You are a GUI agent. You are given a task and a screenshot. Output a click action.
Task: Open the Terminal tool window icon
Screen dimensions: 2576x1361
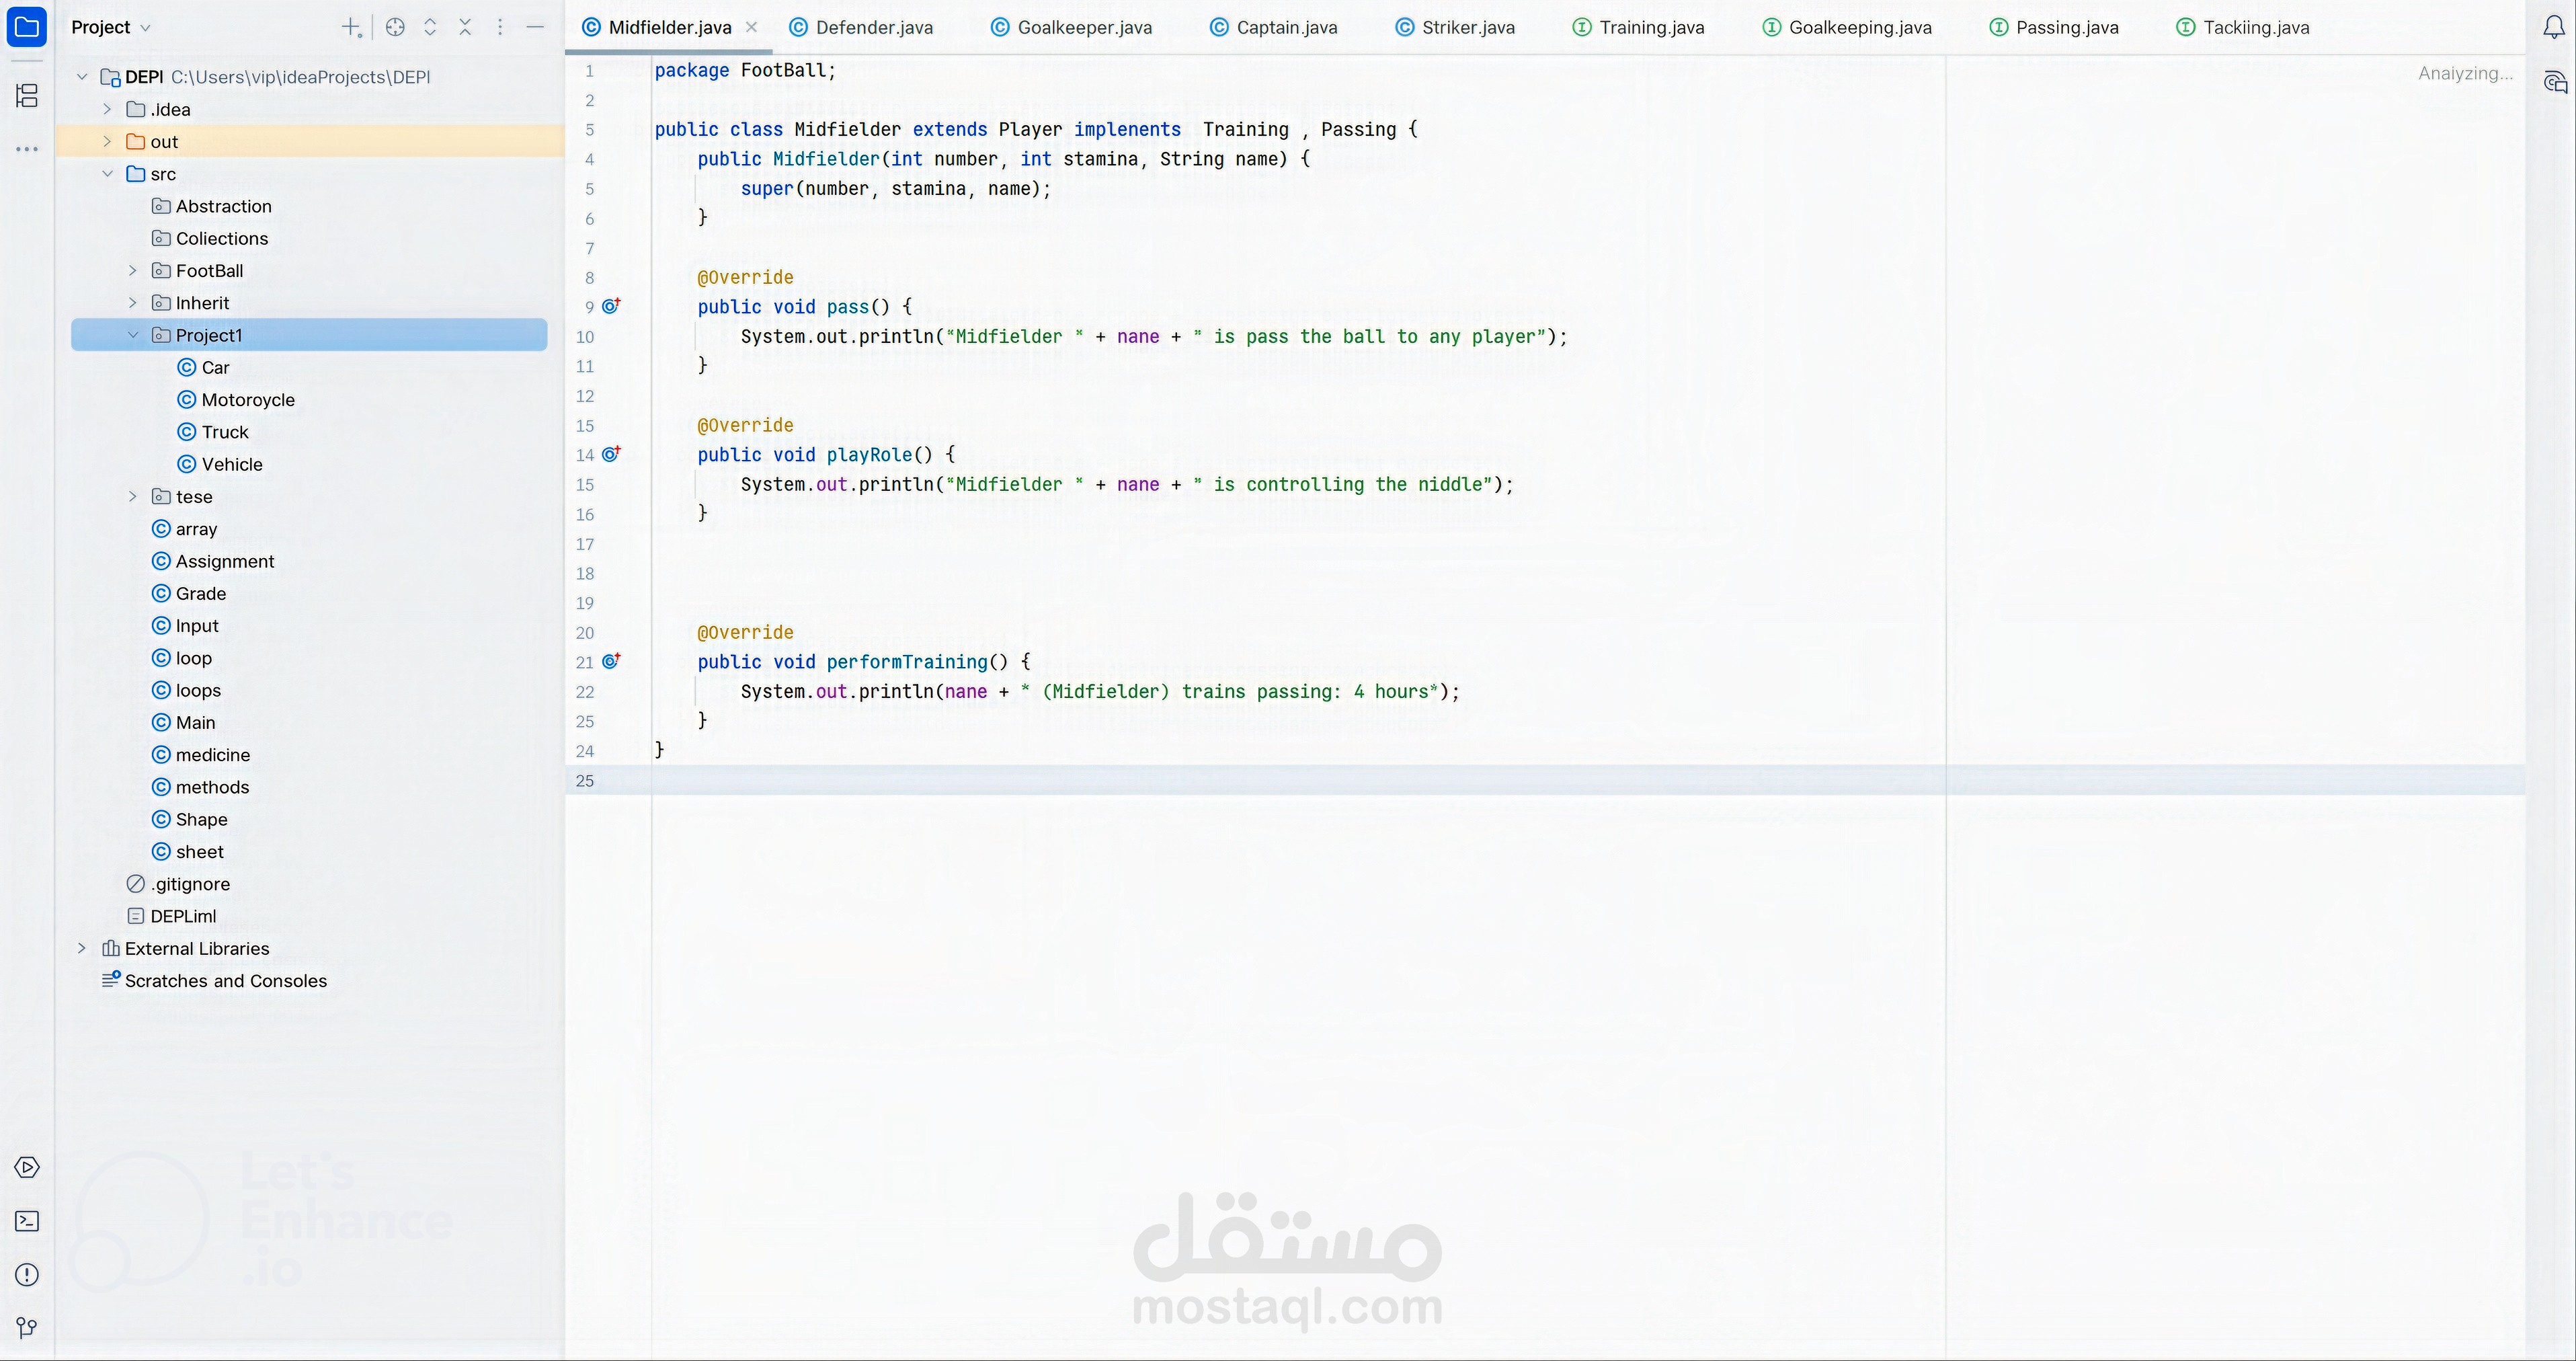(x=27, y=1221)
